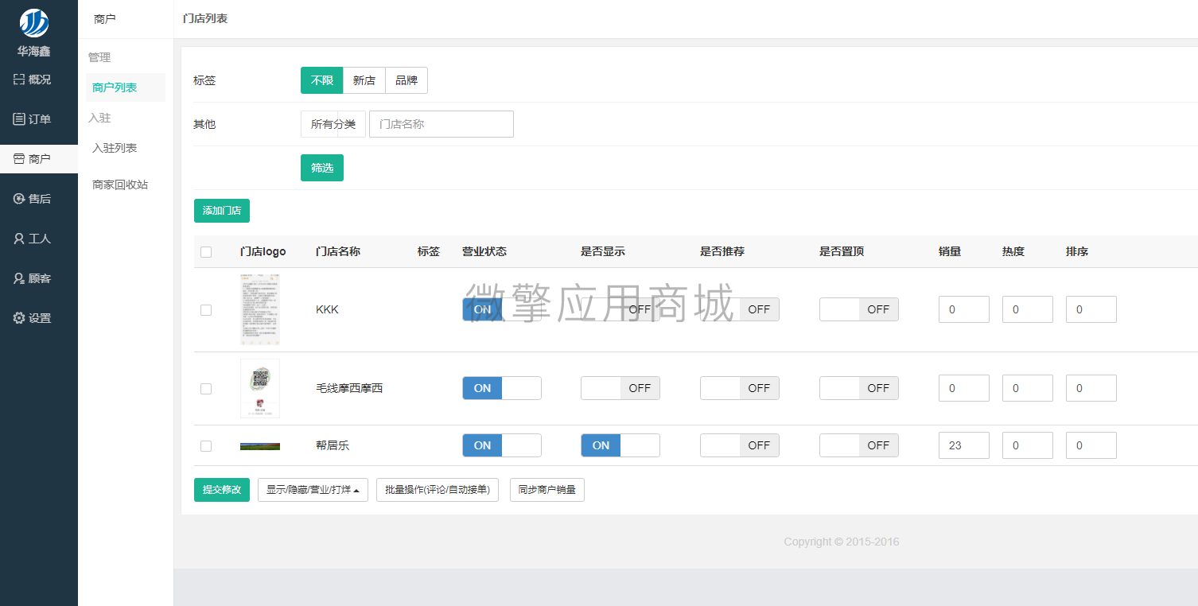Image resolution: width=1198 pixels, height=606 pixels.
Task: Open 商户列表 submenu item
Action: [x=126, y=87]
